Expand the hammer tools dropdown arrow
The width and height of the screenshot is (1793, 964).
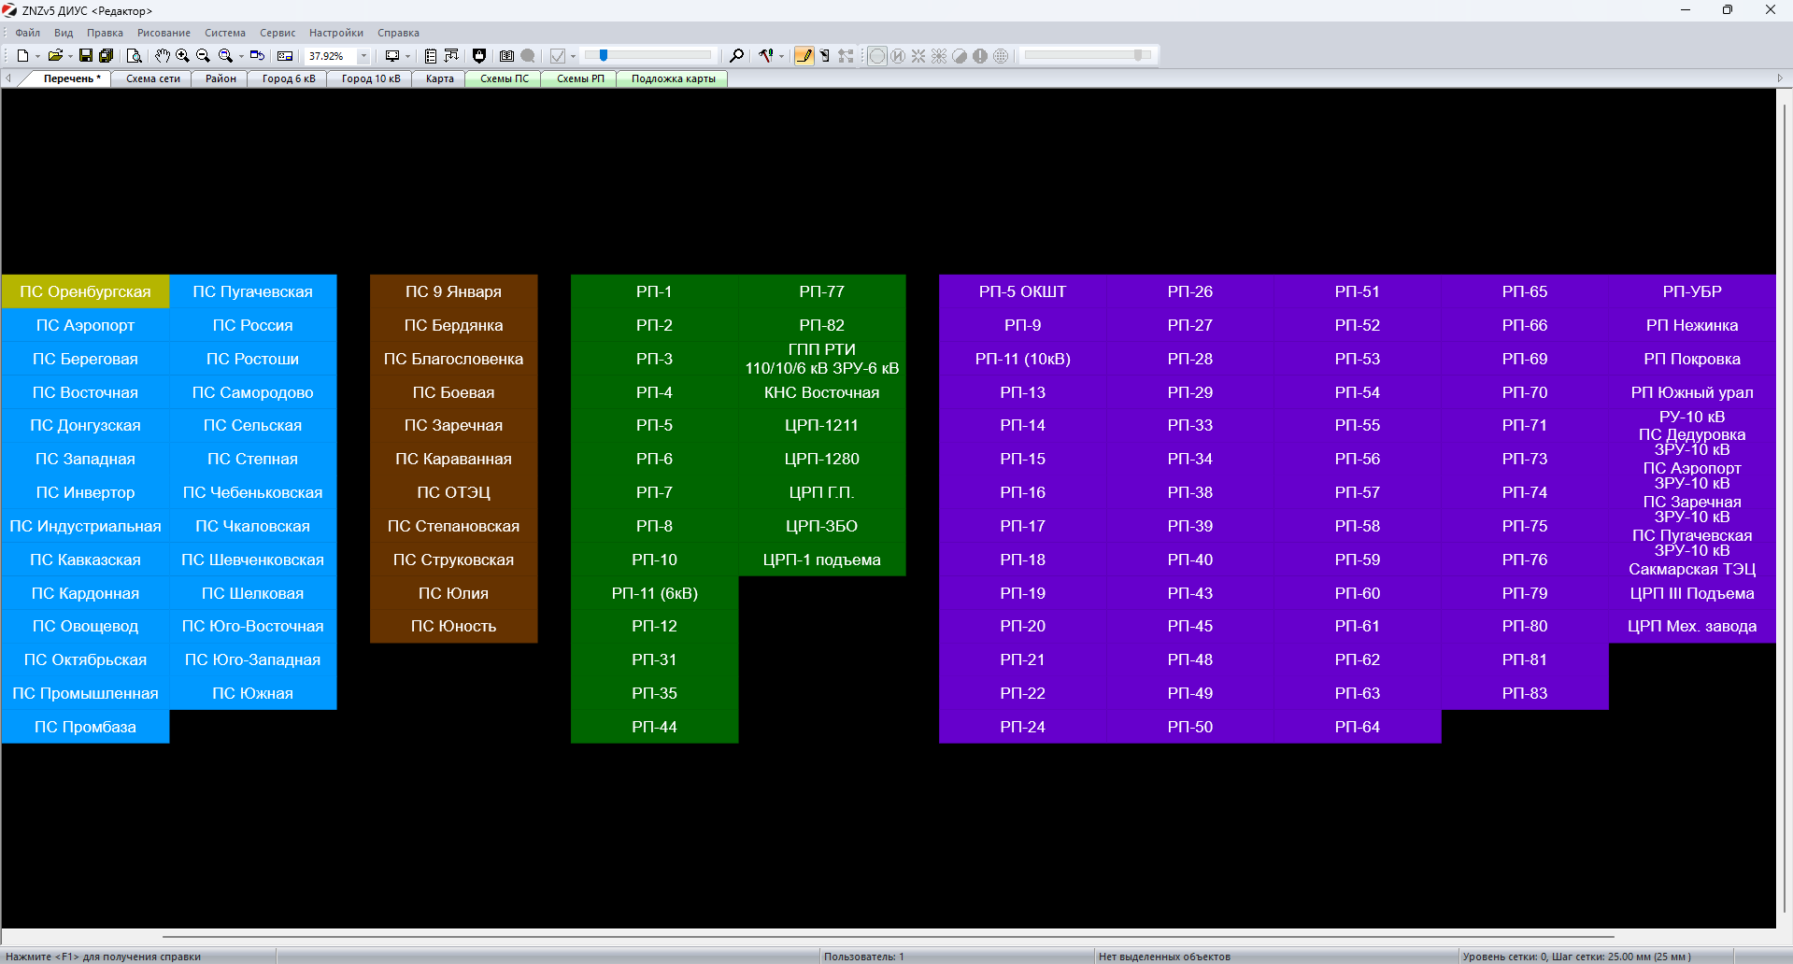(782, 56)
